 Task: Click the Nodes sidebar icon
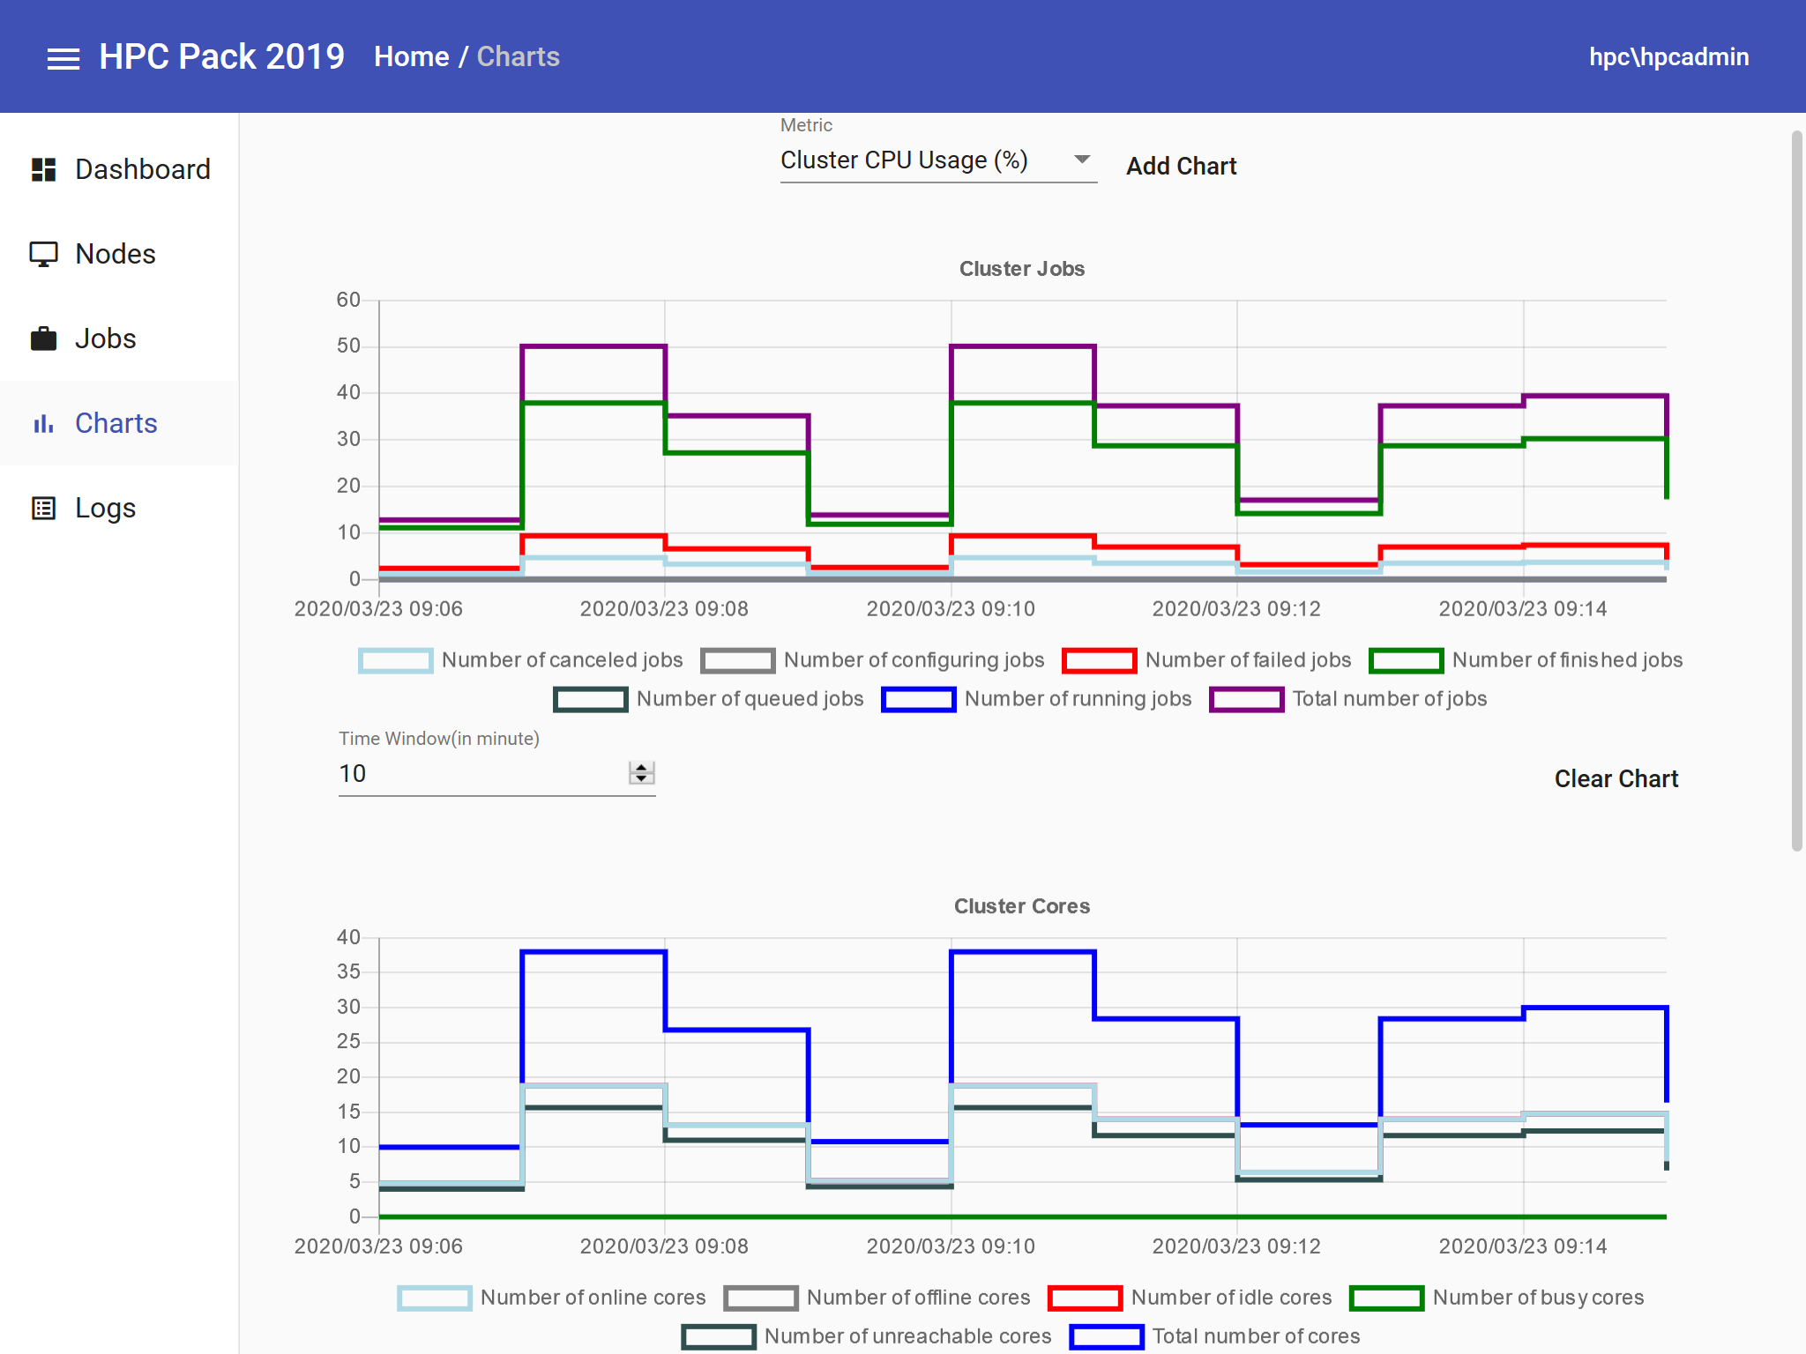[42, 255]
